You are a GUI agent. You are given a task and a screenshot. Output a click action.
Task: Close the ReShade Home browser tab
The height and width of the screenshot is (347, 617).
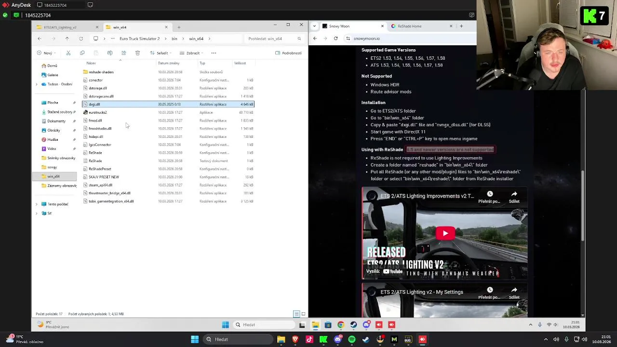(x=451, y=26)
